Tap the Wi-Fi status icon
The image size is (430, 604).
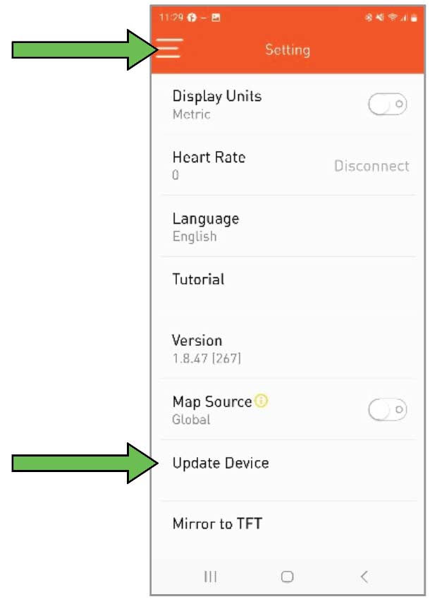(x=393, y=18)
